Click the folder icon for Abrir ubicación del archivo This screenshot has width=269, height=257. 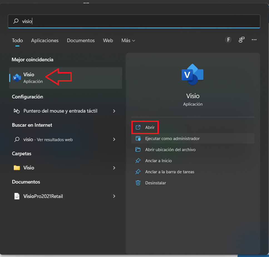tap(138, 150)
